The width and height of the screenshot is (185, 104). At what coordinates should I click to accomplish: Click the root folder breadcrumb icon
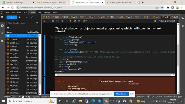(x=8, y=28)
